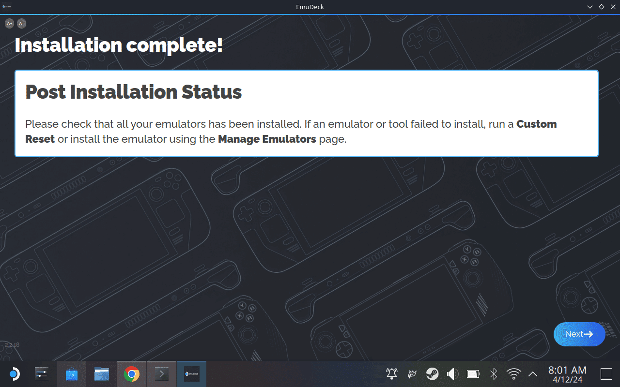The height and width of the screenshot is (387, 620).
Task: Open Konsole terminal from the taskbar
Action: 162,374
